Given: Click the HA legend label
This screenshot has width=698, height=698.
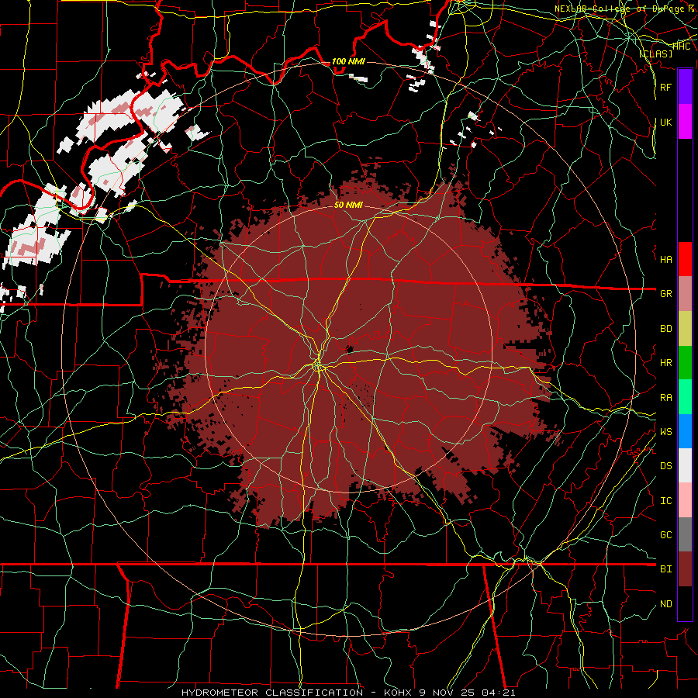Looking at the screenshot, I should [665, 259].
